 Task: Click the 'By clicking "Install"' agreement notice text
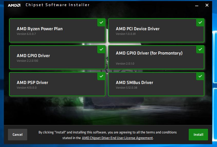pyautogui.click(x=108, y=135)
